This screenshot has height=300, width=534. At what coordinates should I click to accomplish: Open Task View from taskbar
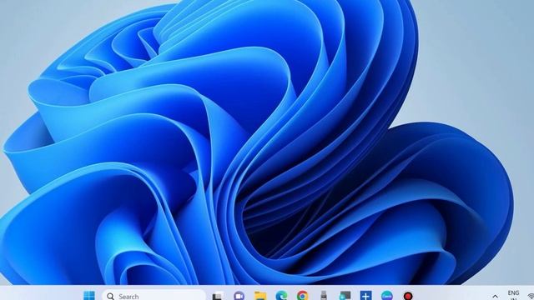(217, 296)
